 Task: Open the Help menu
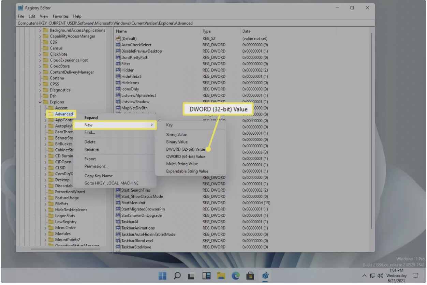(77, 16)
